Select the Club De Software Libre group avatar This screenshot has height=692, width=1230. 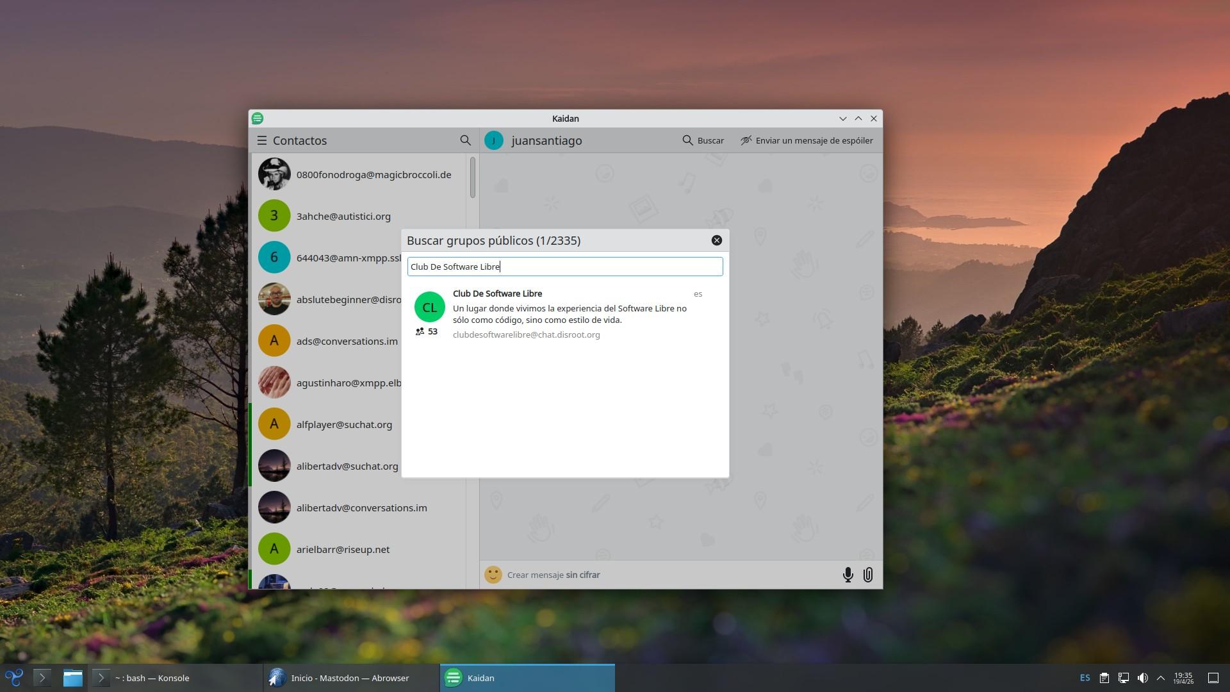429,307
